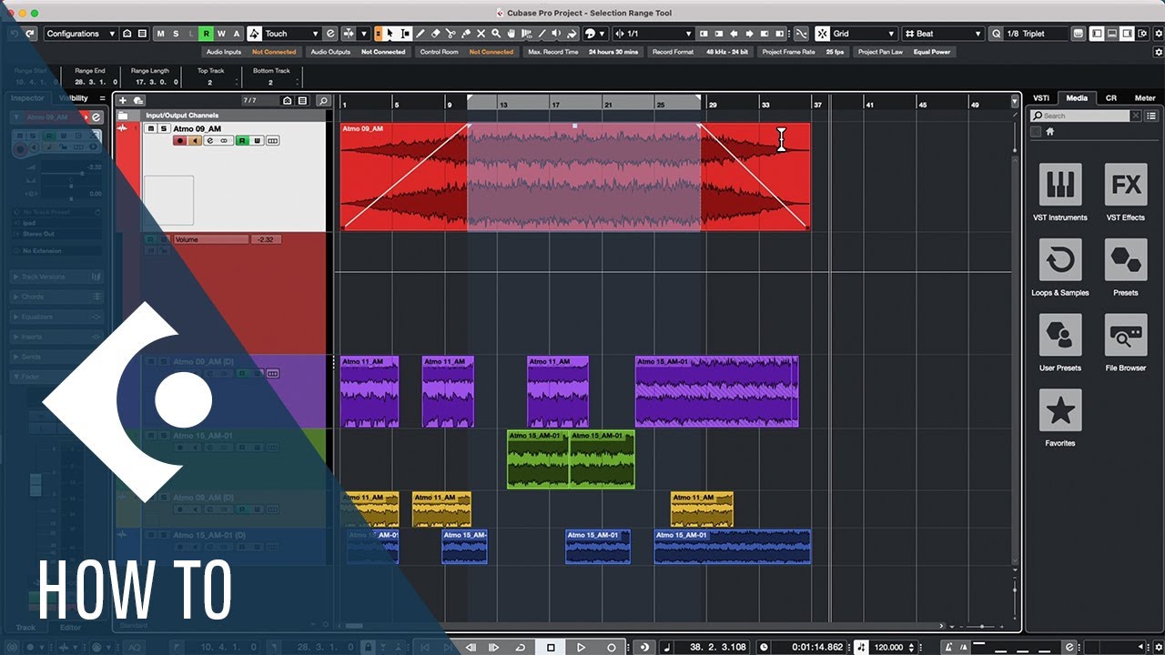
Task: Select the Zoom magnifier tool
Action: (496, 34)
